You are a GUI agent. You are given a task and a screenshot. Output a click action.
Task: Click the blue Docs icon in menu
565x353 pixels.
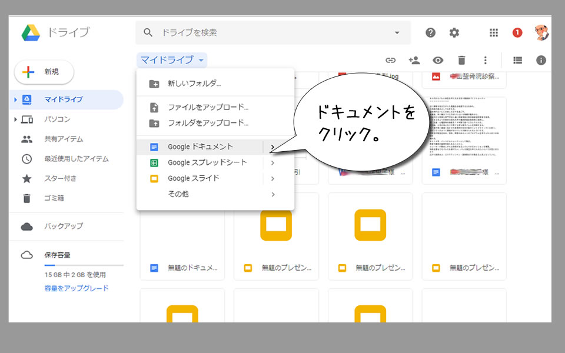coord(154,147)
